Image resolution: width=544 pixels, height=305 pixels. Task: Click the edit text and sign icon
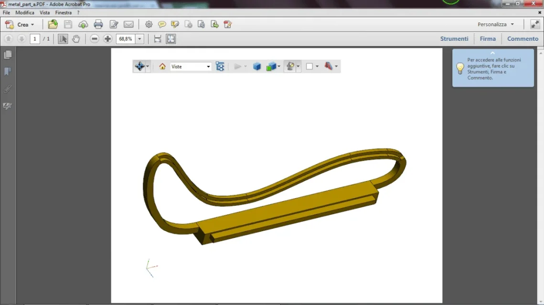[x=114, y=24]
